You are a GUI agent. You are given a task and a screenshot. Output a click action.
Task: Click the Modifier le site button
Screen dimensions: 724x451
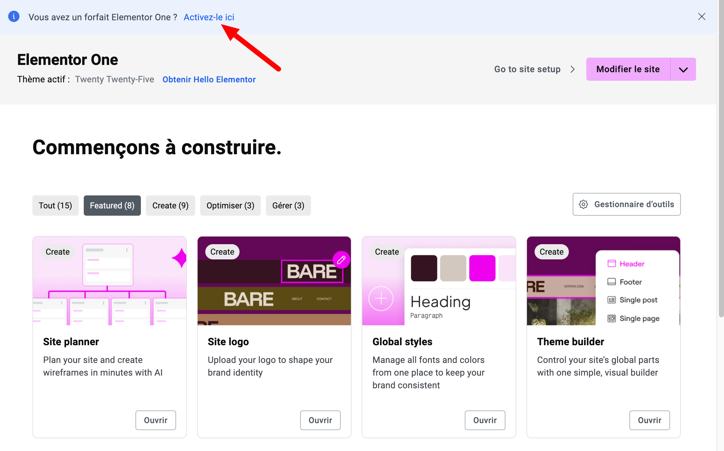pyautogui.click(x=628, y=69)
